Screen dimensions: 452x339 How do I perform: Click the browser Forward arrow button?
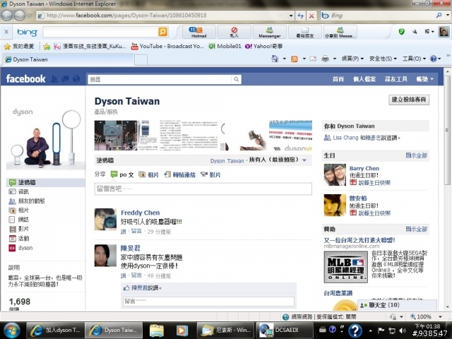click(20, 16)
